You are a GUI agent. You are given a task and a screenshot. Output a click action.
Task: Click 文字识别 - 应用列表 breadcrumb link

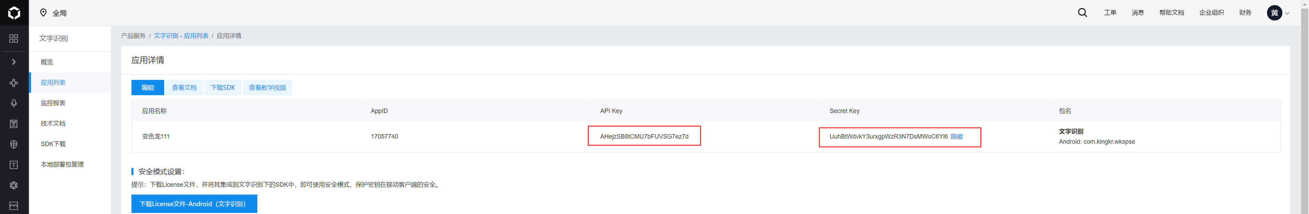[181, 36]
